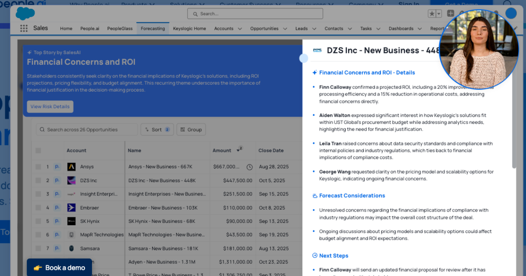Click the Samsara company logo

[x=71, y=248]
